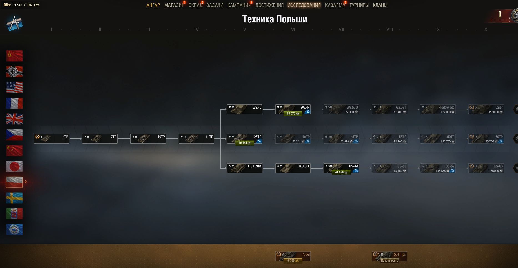Open the 14TP tier IV tank node

196,139
